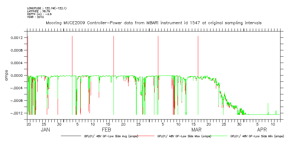Click the GF-Low Side Avg legend entry
The height and width of the screenshot is (151, 303).
coord(111,136)
